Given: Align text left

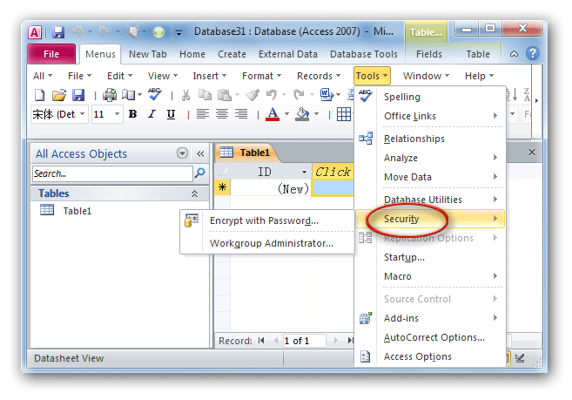Looking at the screenshot, I should (x=203, y=114).
